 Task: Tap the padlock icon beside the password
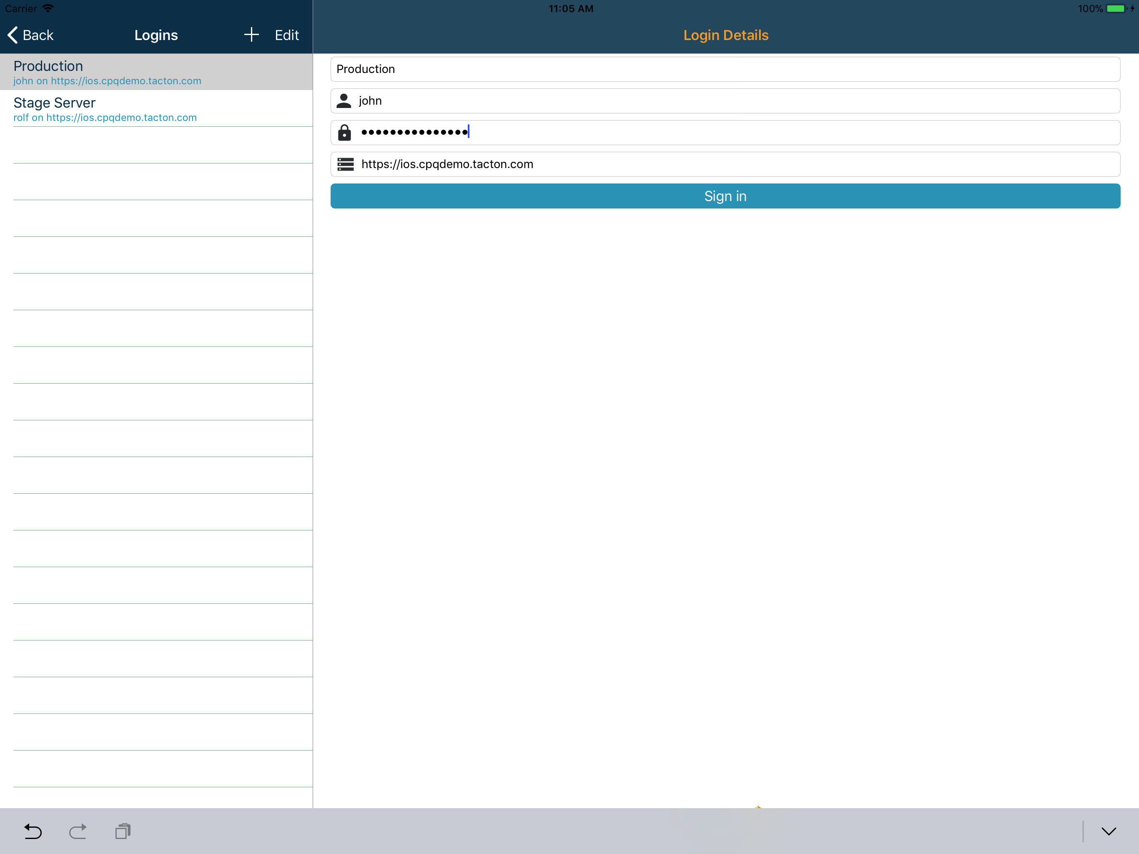(x=344, y=132)
